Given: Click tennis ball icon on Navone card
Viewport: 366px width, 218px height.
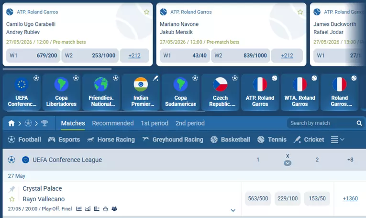Looking at the screenshot, I should tap(164, 12).
